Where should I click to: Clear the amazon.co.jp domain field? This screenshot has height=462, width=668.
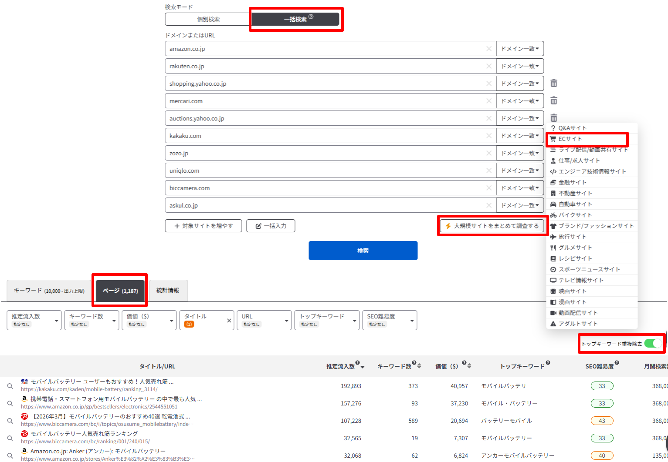[489, 49]
